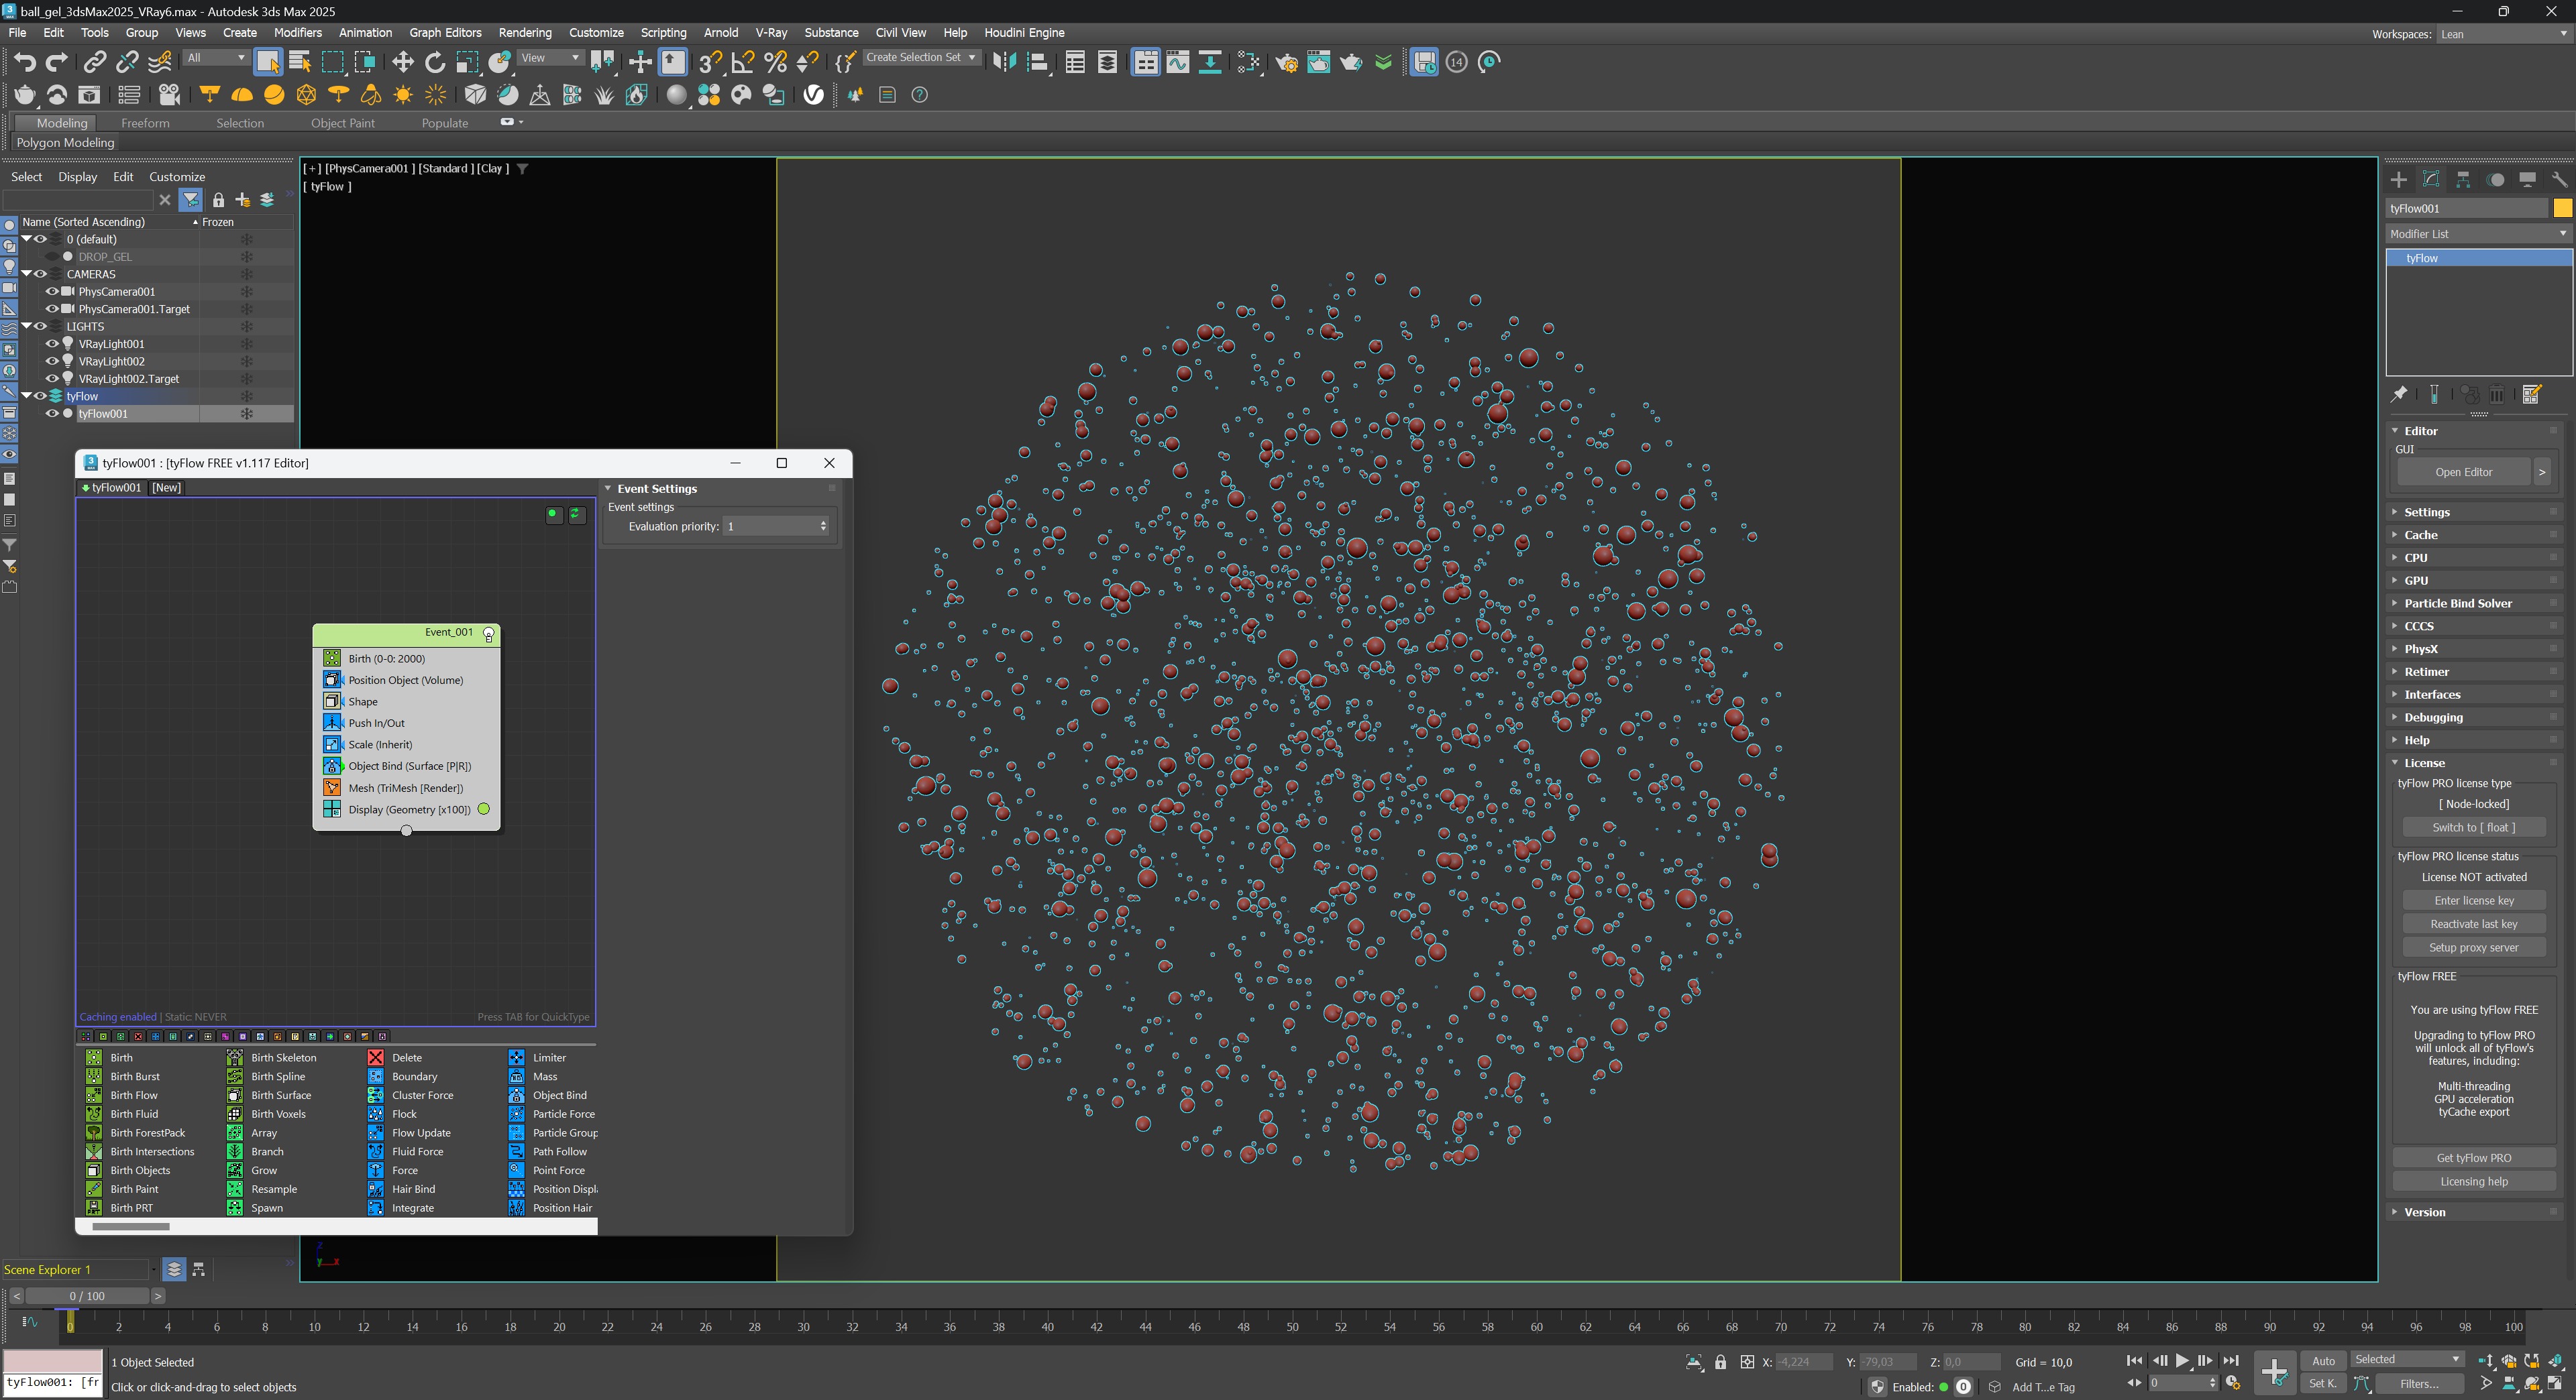Click the Open Editor button
This screenshot has height=1400, width=2576.
pos(2463,473)
